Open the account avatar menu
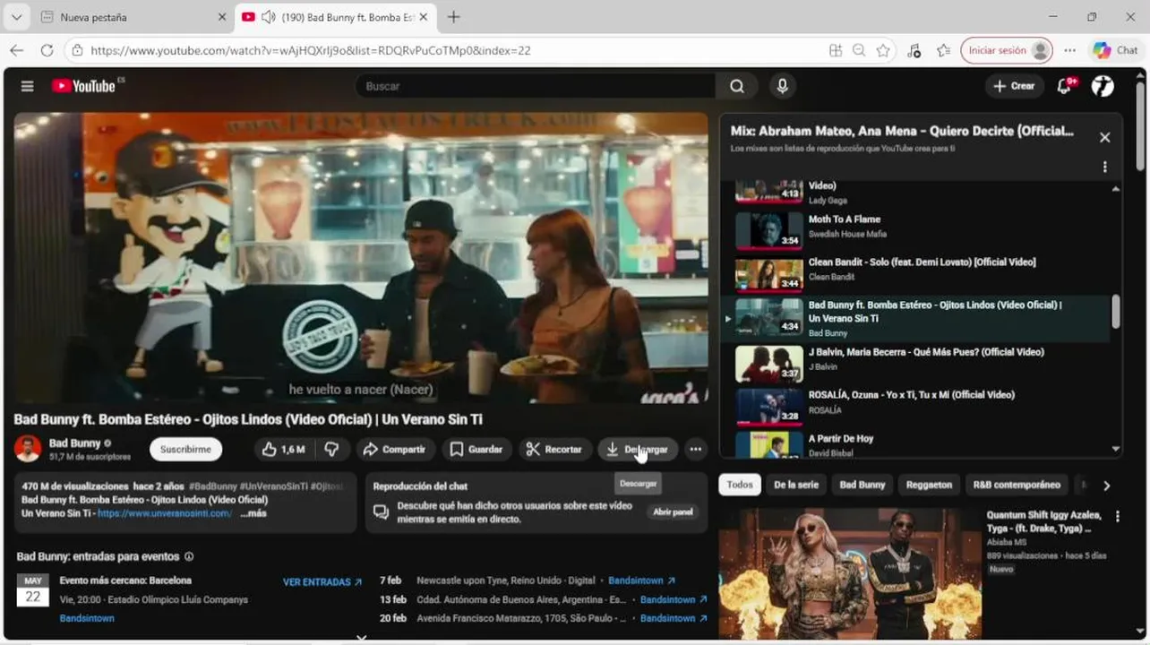Screen dimensions: 1150x645 click(x=1103, y=86)
